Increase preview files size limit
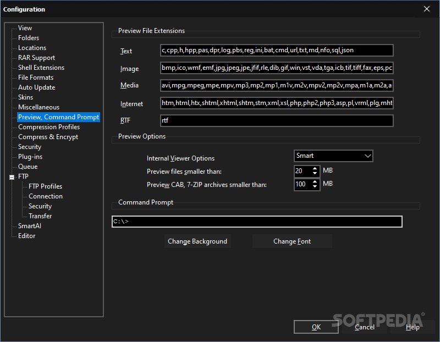The width and height of the screenshot is (440, 342). [x=315, y=168]
